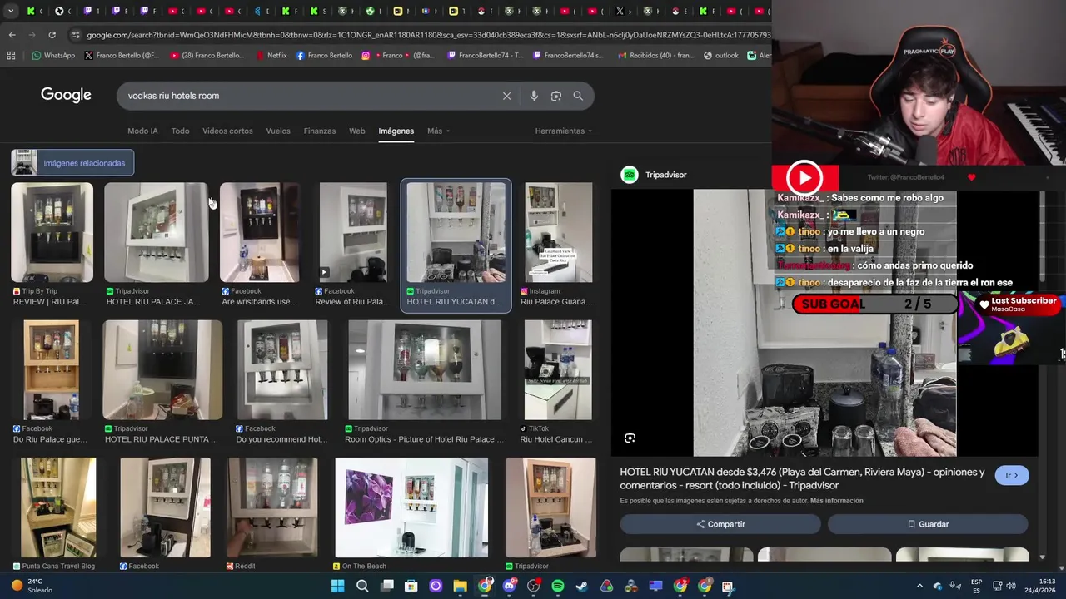Open Spotify from the taskbar

coord(558,586)
